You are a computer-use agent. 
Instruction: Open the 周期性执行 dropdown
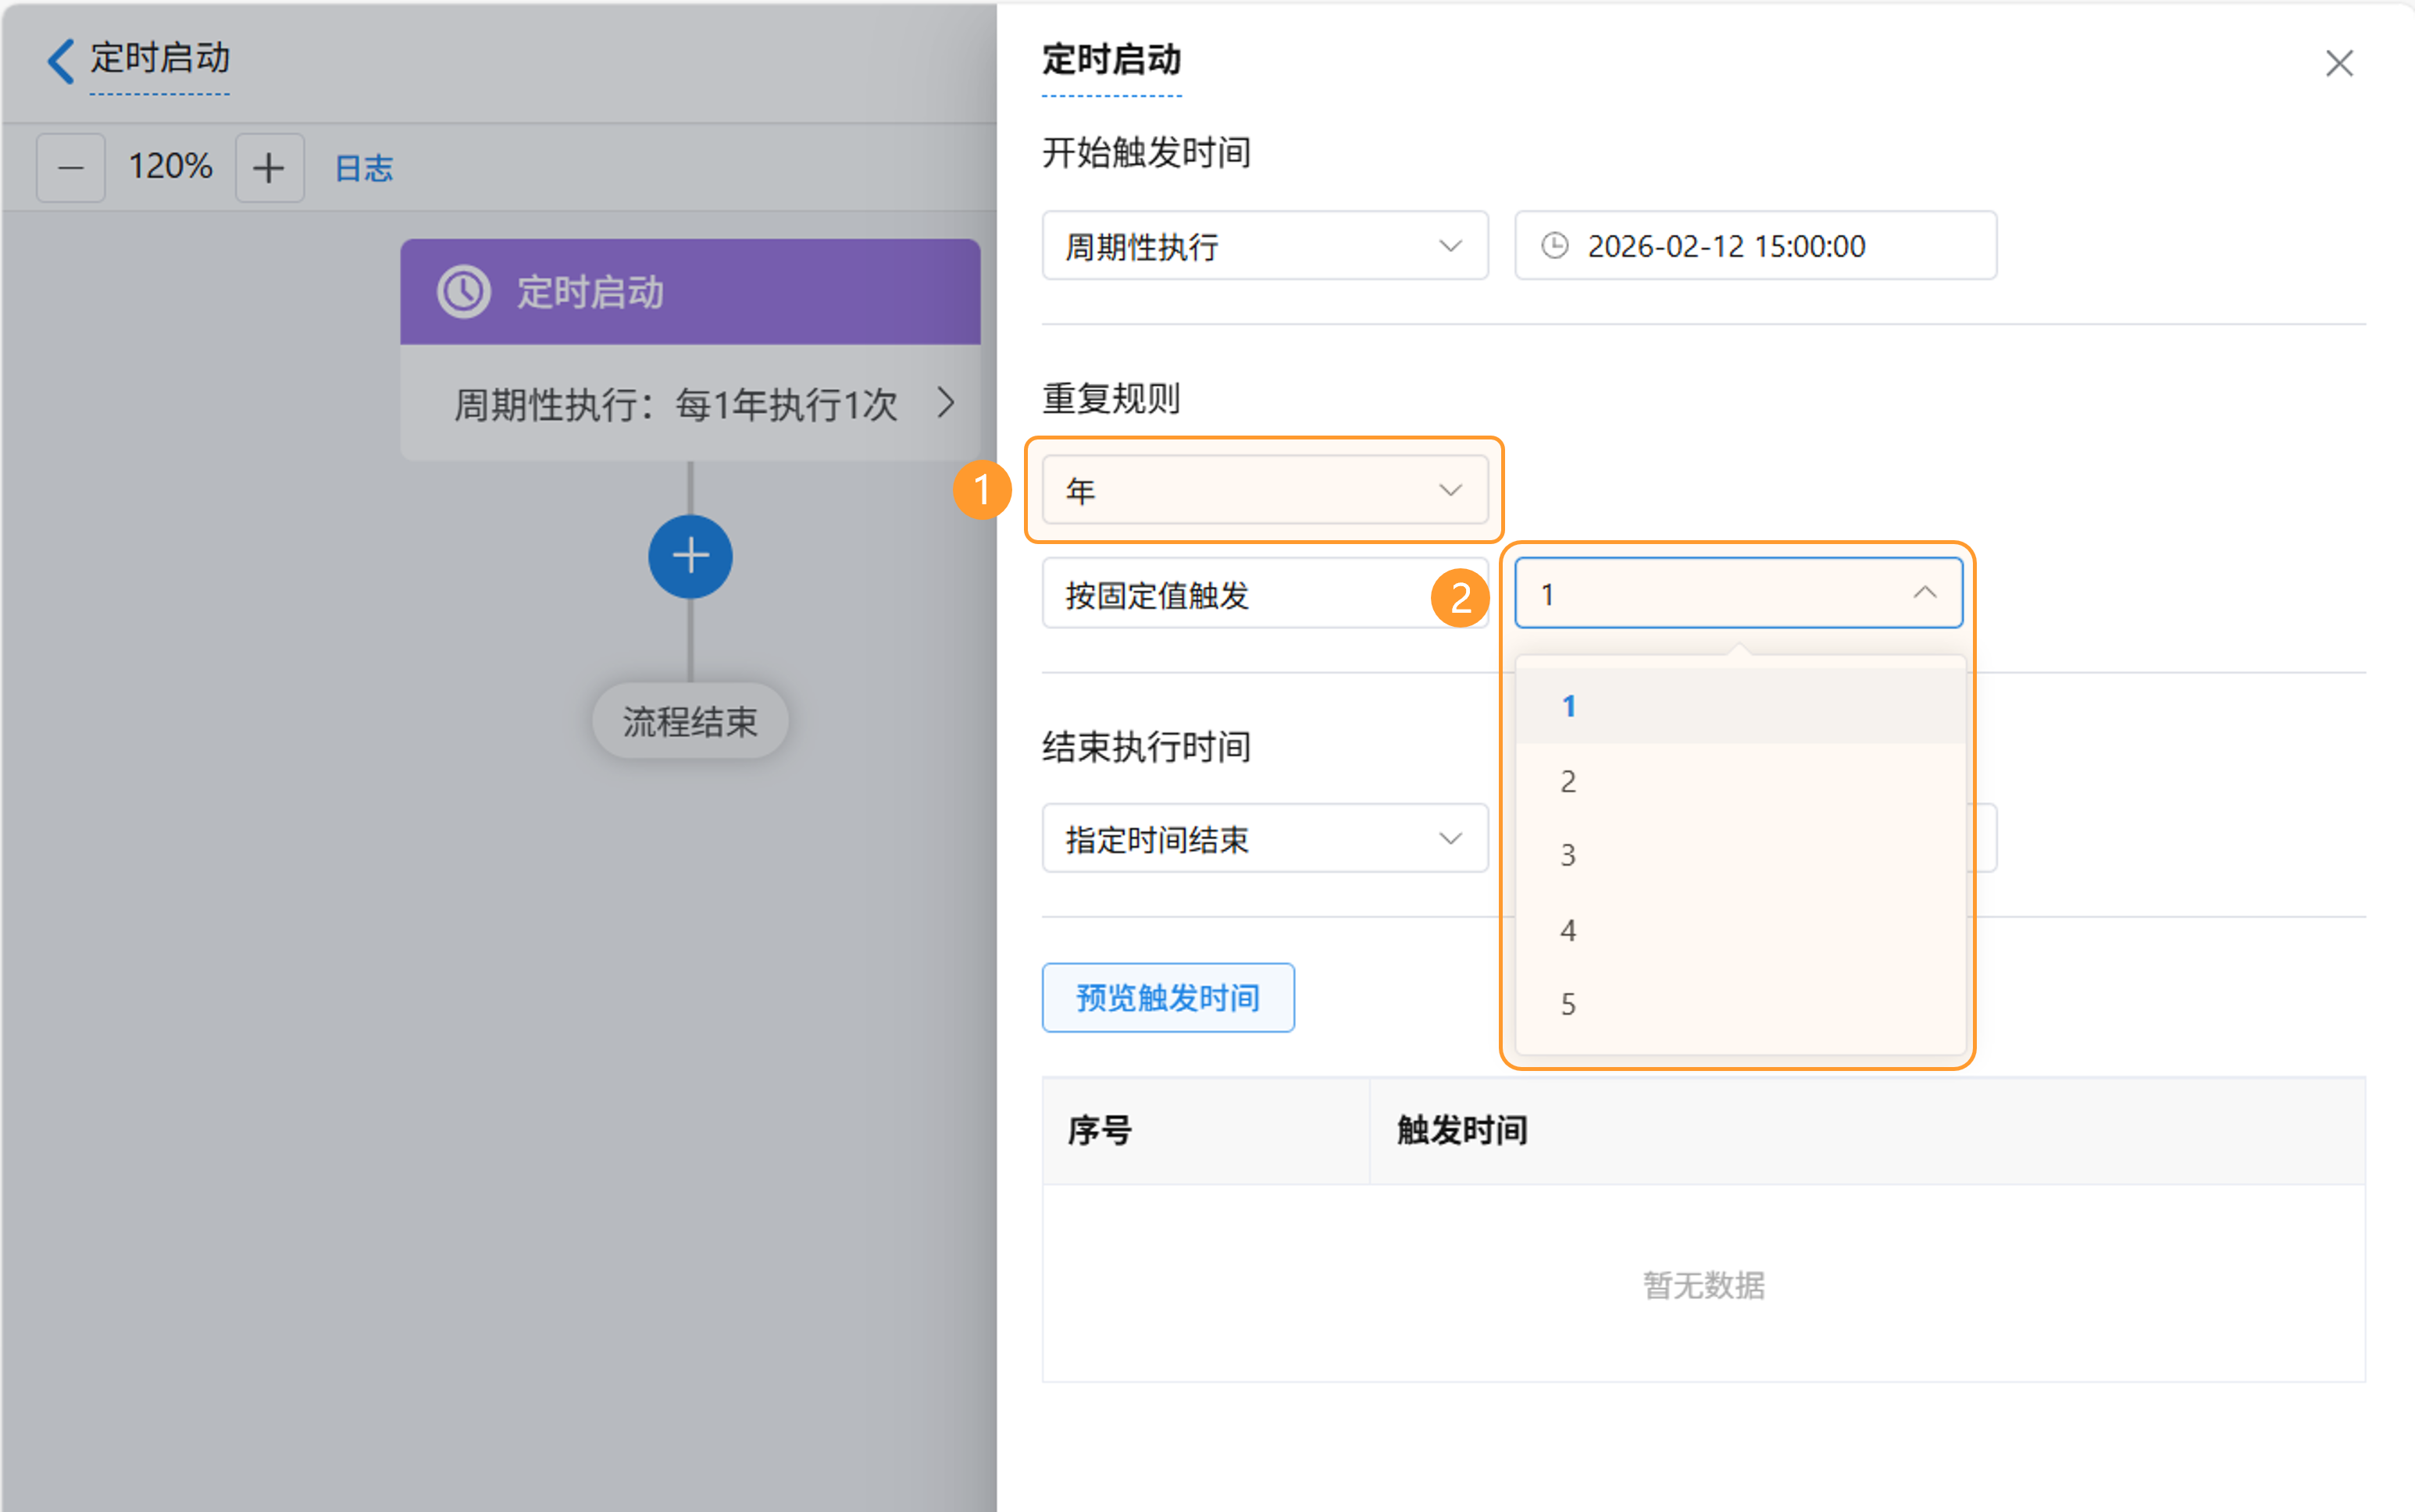point(1264,246)
